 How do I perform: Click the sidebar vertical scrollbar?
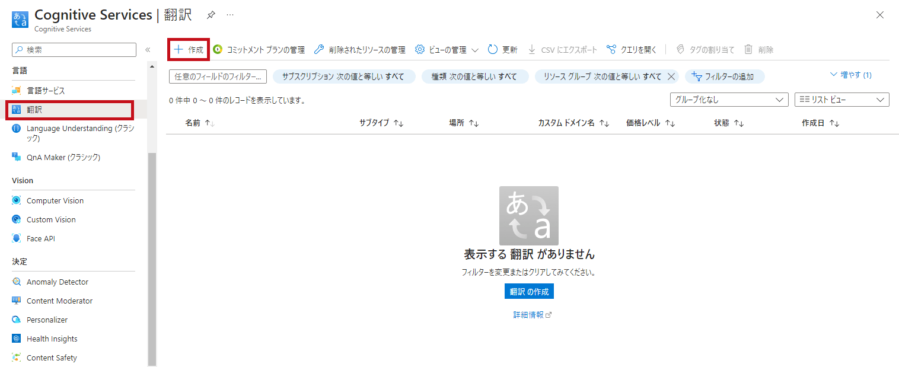pos(152,259)
